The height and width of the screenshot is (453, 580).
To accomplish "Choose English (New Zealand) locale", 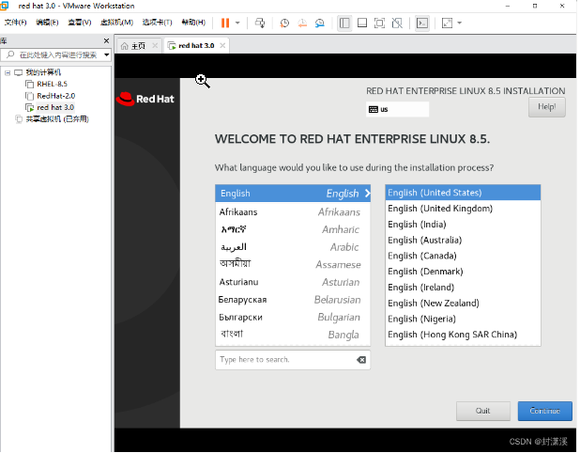I will [x=463, y=303].
